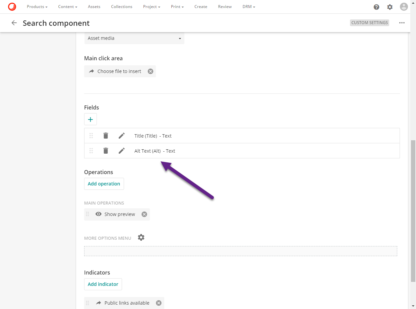Screen dimensions: 416x309
Task: Go back using the left arrow
Action: pyautogui.click(x=14, y=23)
